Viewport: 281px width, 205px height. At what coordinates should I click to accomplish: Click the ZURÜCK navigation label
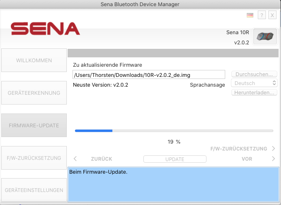pyautogui.click(x=101, y=159)
